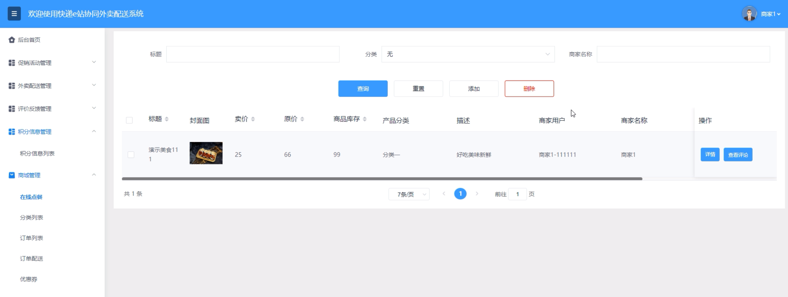The width and height of the screenshot is (788, 297).
Task: Sort table by 卖价 column arrows
Action: pyautogui.click(x=253, y=119)
